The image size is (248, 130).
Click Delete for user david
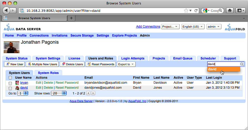[48, 88]
